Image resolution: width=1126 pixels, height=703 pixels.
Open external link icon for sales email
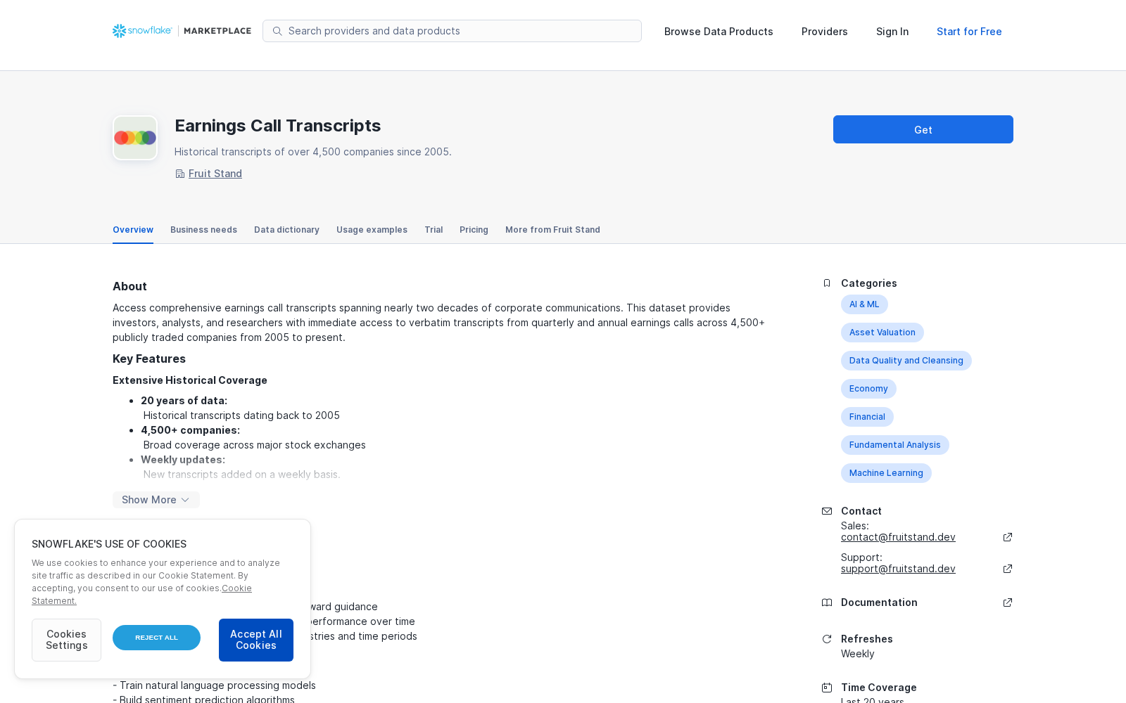[1008, 537]
